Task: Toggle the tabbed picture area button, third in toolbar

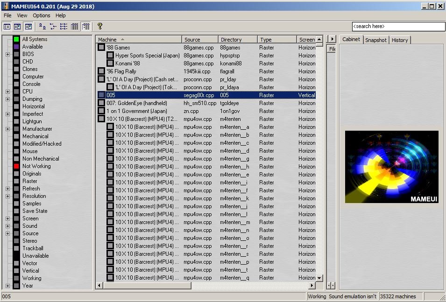Action: [28, 27]
